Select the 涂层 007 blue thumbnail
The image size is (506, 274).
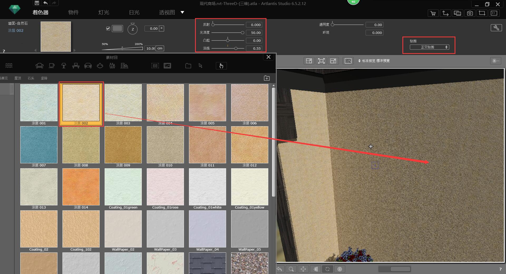39,145
